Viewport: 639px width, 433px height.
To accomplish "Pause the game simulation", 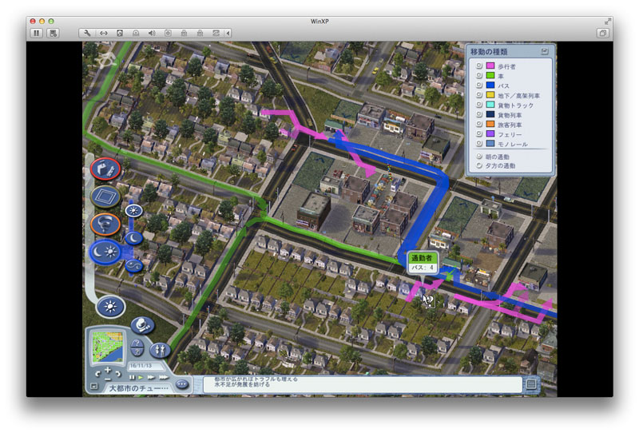I will coord(132,377).
